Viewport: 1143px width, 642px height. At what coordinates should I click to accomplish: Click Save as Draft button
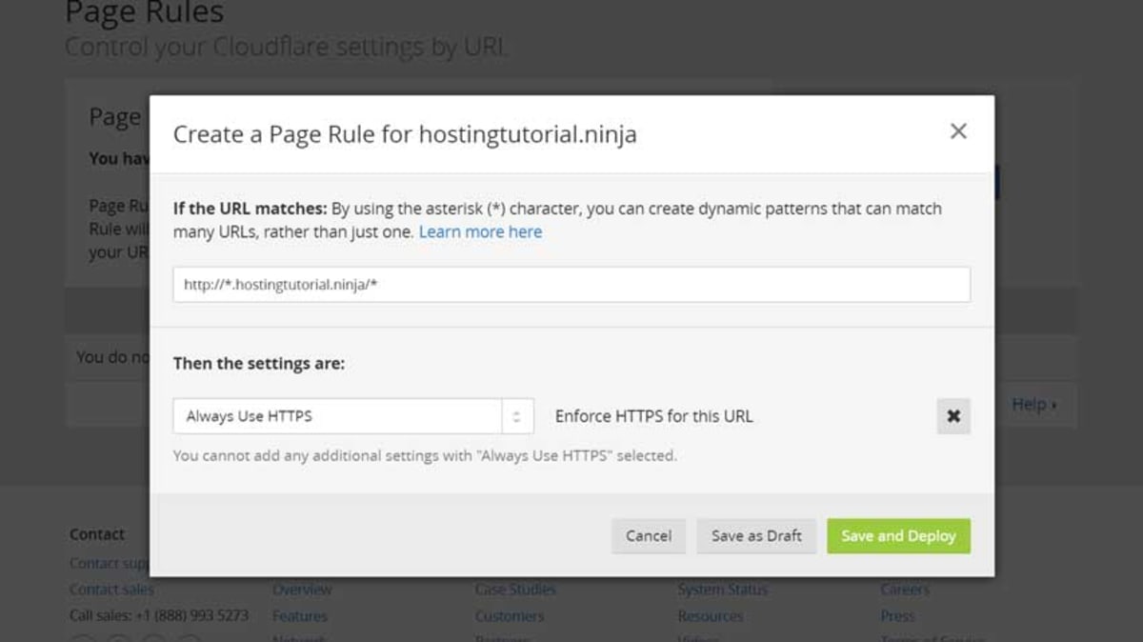tap(756, 535)
